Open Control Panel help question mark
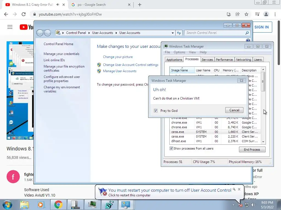 (248, 40)
